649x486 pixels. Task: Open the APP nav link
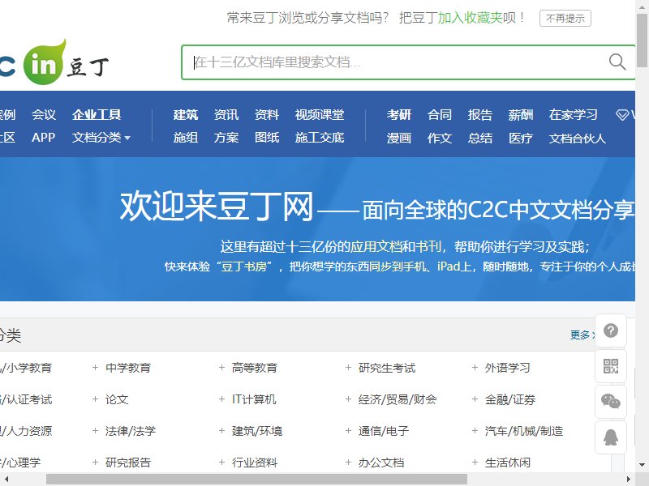coord(44,138)
